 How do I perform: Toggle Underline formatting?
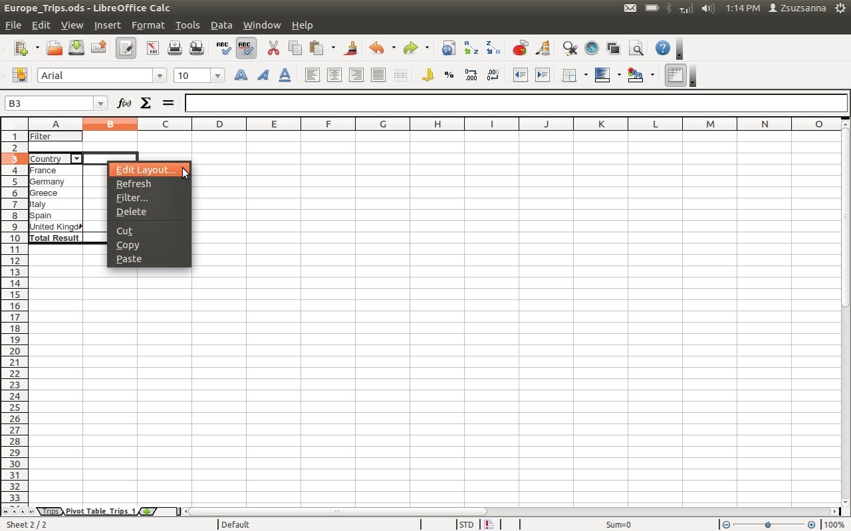click(285, 75)
